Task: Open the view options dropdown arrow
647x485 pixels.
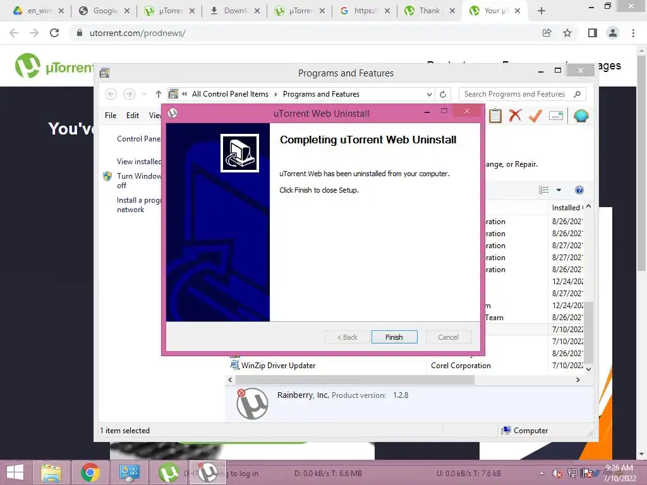Action: [559, 190]
